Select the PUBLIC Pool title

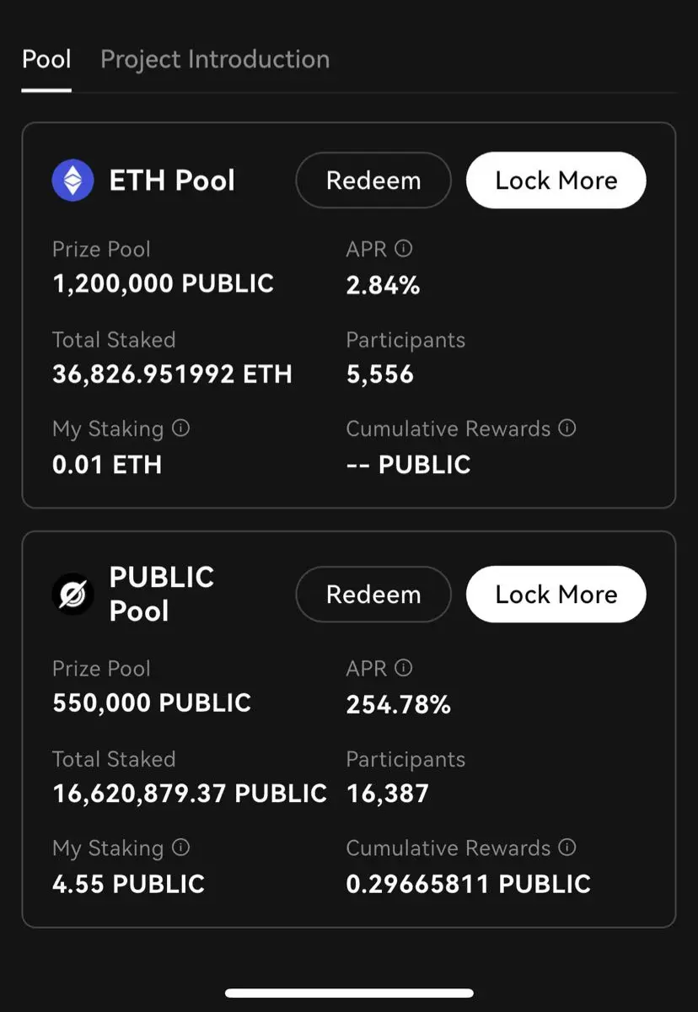[x=162, y=594]
